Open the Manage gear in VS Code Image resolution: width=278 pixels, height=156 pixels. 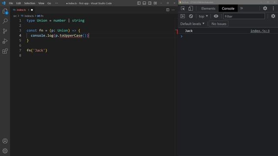click(x=5, y=151)
